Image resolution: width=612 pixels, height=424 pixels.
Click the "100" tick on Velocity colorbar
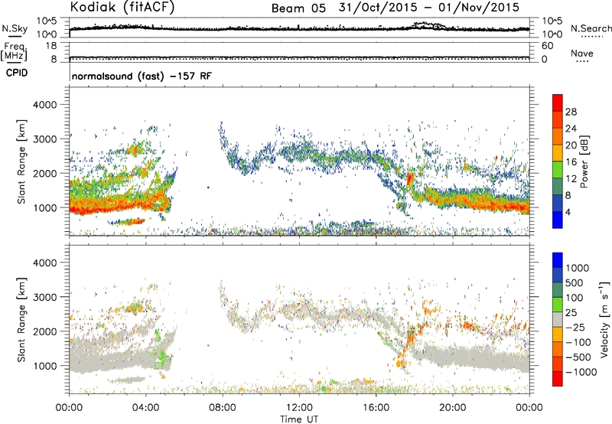click(575, 298)
